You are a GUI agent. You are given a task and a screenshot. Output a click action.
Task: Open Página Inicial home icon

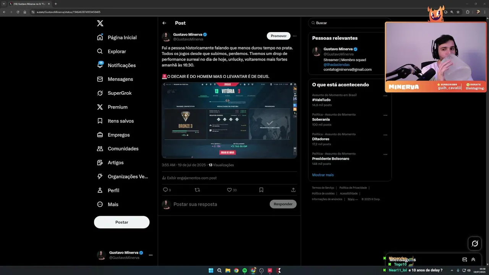click(100, 37)
